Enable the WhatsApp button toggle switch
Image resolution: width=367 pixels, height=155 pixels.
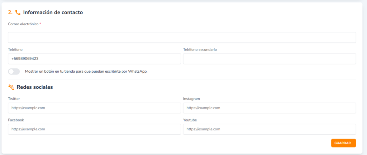14,72
